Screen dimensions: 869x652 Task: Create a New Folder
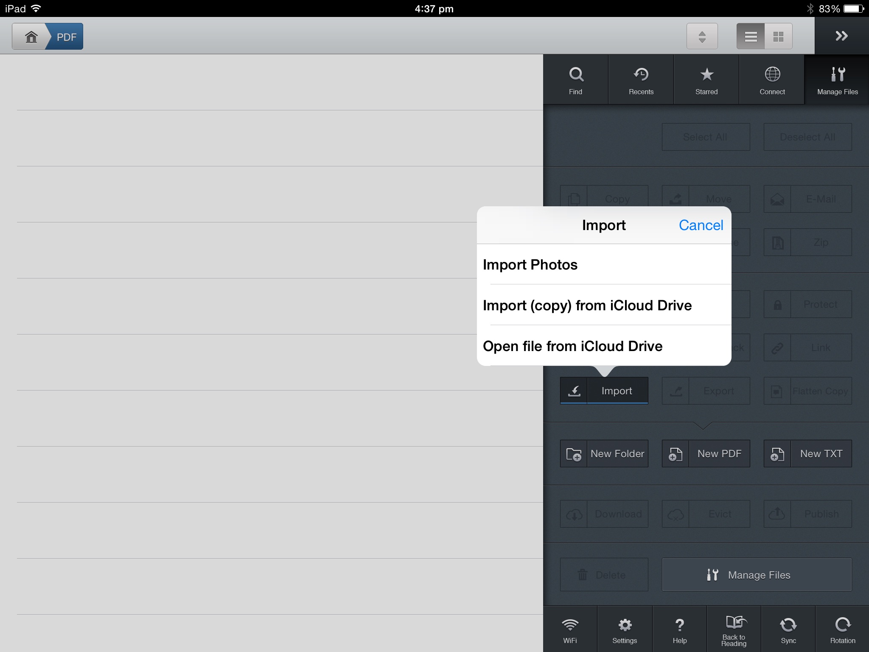tap(604, 454)
